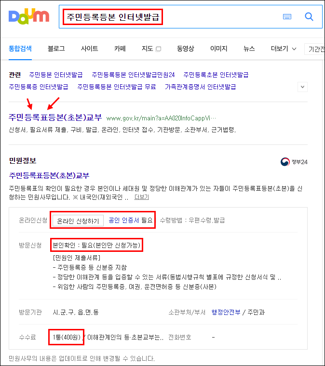Toggle the 지도 checkbox in the tab bar
The height and width of the screenshot is (366, 325).
click(x=159, y=49)
